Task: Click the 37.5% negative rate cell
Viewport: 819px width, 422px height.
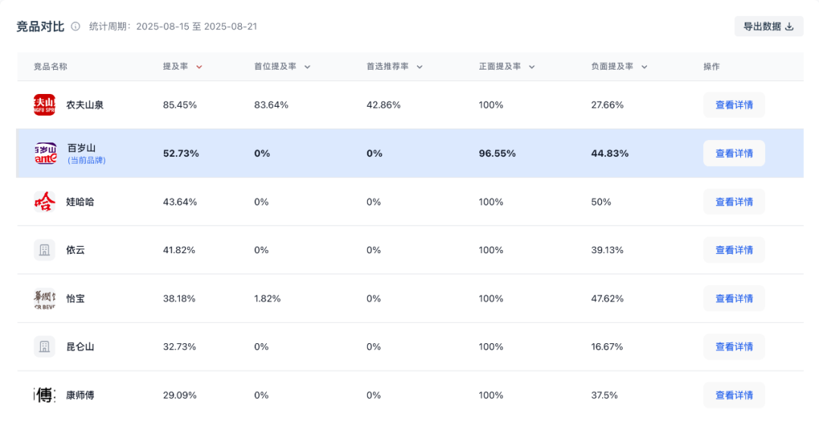Action: (604, 395)
